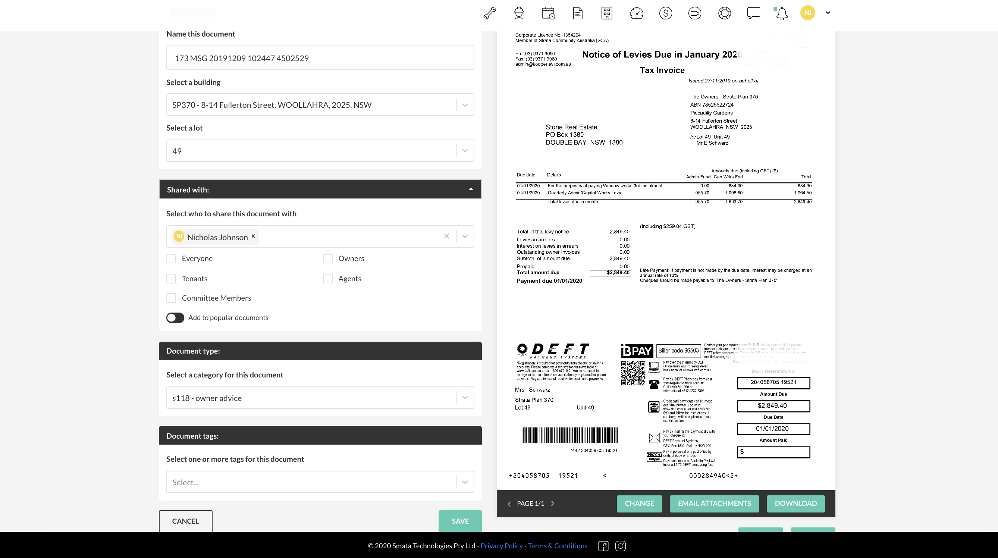998x558 pixels.
Task: Open the maintenance wrench icon
Action: (x=490, y=13)
